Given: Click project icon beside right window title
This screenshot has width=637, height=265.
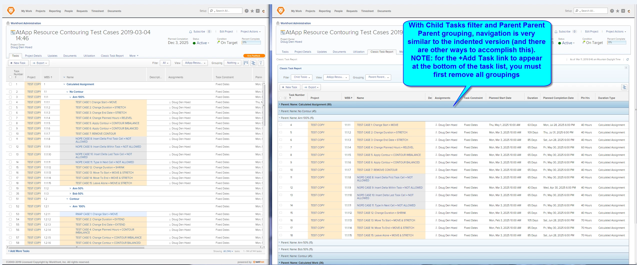Looking at the screenshot, I should click(x=283, y=32).
